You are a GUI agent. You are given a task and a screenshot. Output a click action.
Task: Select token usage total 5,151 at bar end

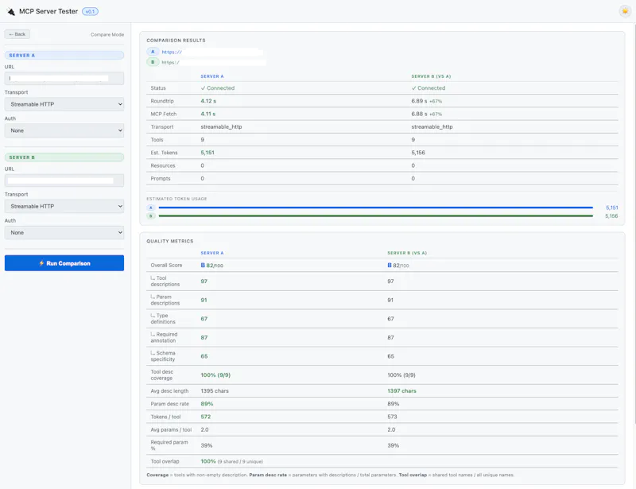pos(611,208)
